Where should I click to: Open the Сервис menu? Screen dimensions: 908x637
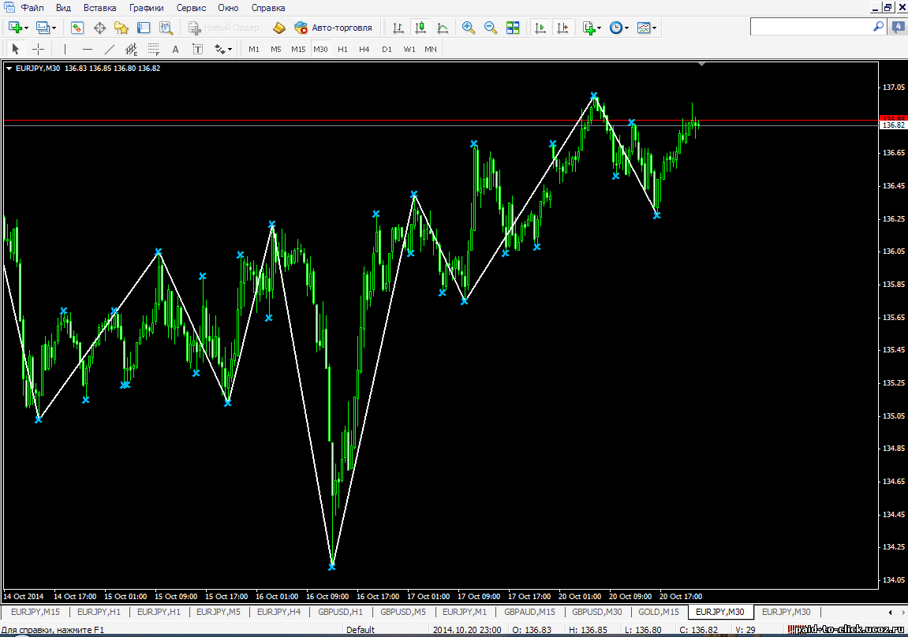(192, 8)
